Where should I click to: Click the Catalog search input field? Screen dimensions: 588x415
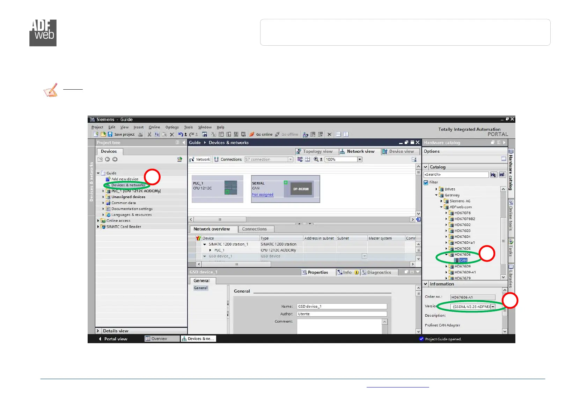(456, 175)
